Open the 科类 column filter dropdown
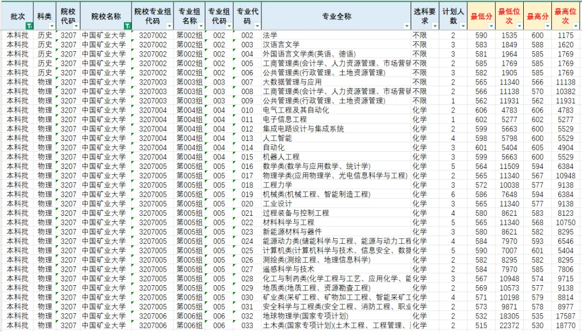 click(52, 26)
